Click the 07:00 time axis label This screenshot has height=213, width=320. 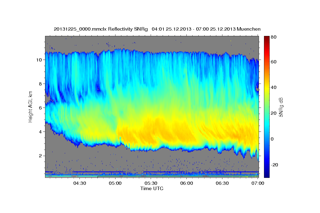258,183
